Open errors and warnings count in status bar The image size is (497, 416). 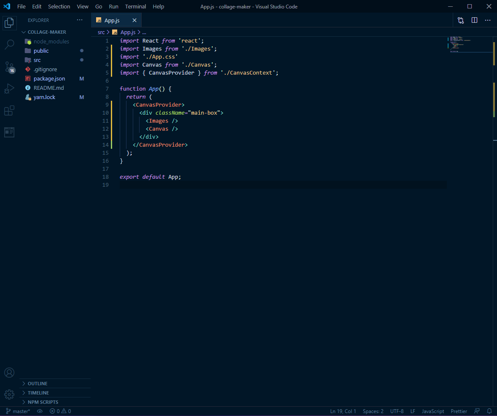(x=60, y=411)
